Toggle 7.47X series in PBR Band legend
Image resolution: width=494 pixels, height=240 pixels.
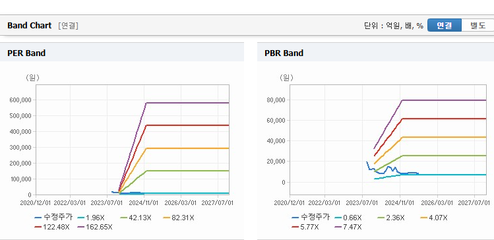click(x=348, y=227)
